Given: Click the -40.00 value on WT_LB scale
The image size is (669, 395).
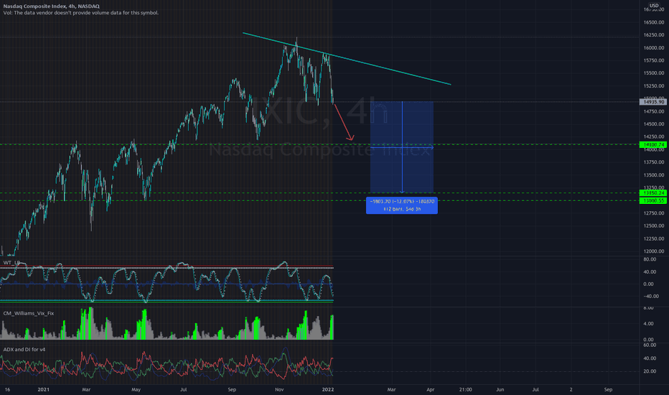Looking at the screenshot, I should (650, 296).
